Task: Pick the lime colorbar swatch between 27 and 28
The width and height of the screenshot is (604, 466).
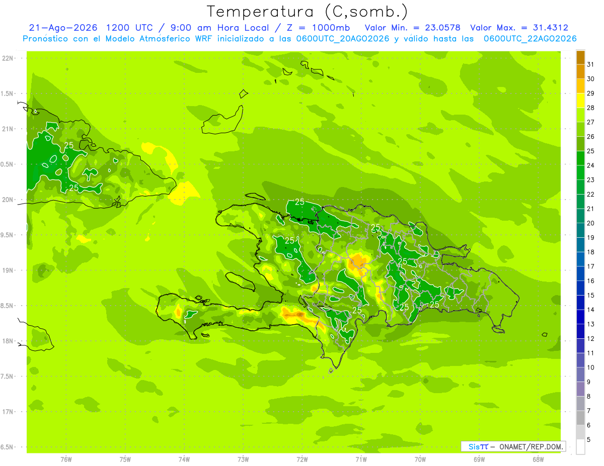Action: [x=580, y=115]
